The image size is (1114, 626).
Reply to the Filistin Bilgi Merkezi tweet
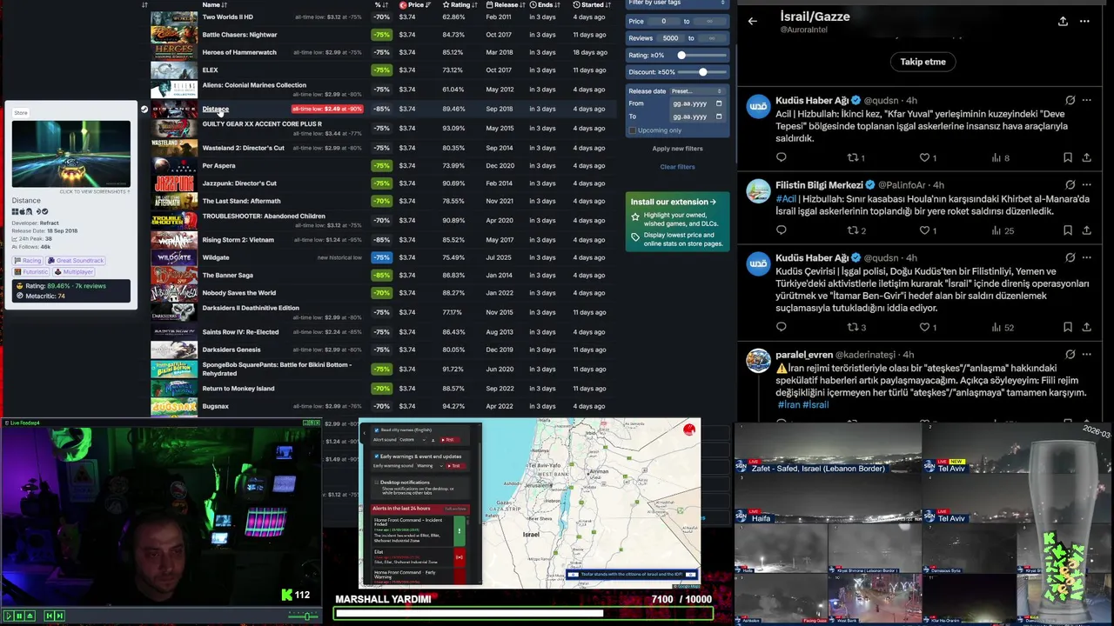point(781,230)
